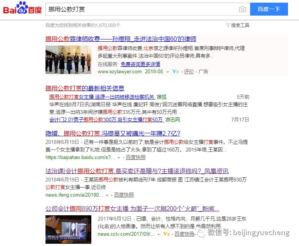Click the 7月17日 date label
Image resolution: width=299 pixels, height=246 pixels.
(x=240, y=120)
